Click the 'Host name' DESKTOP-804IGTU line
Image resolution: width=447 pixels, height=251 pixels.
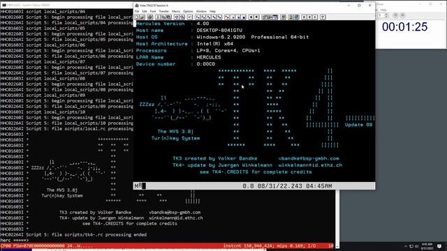[x=189, y=31]
